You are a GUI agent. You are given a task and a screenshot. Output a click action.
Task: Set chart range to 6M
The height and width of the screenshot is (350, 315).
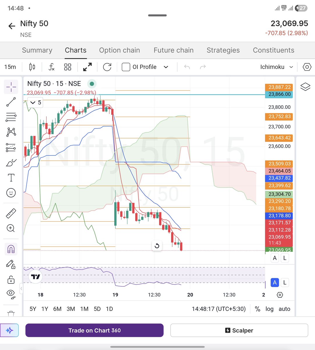pyautogui.click(x=57, y=309)
